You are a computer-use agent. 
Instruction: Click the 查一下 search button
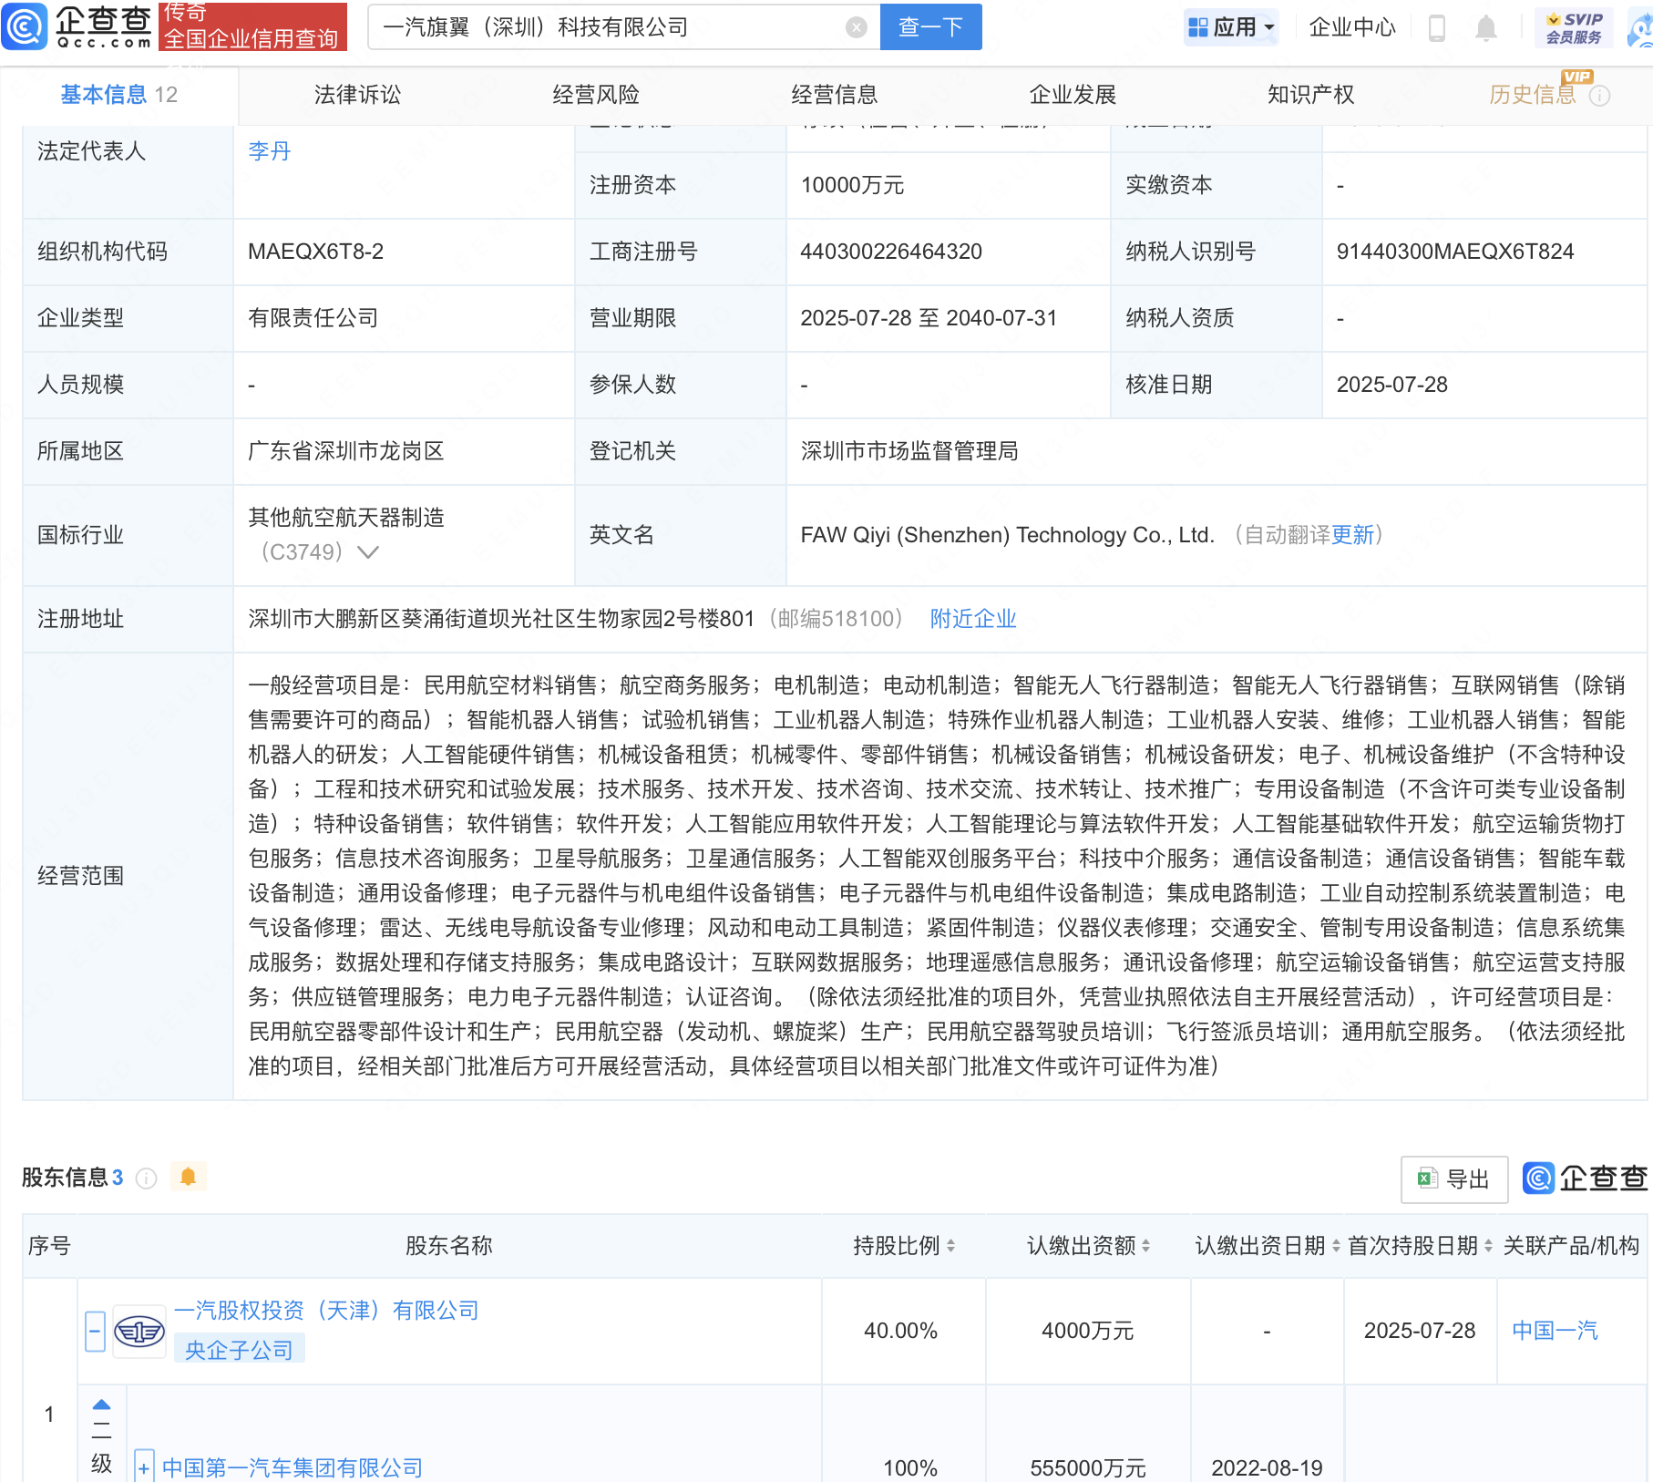click(930, 27)
